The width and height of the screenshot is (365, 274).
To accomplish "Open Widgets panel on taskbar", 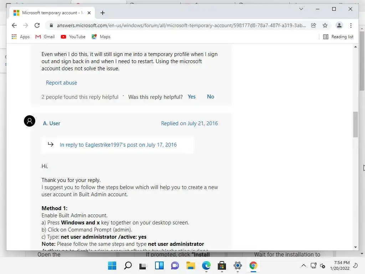I will click(x=159, y=265).
